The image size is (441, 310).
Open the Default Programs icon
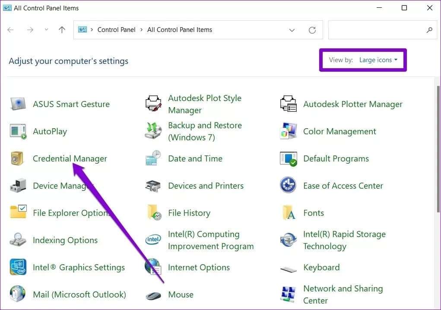pyautogui.click(x=288, y=158)
